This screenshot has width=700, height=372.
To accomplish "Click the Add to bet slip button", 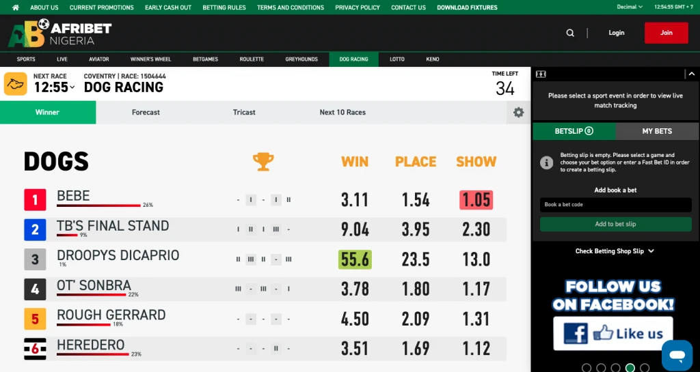I will (615, 225).
